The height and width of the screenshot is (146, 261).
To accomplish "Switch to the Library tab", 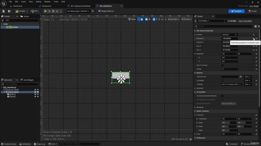I will (x=25, y=16).
